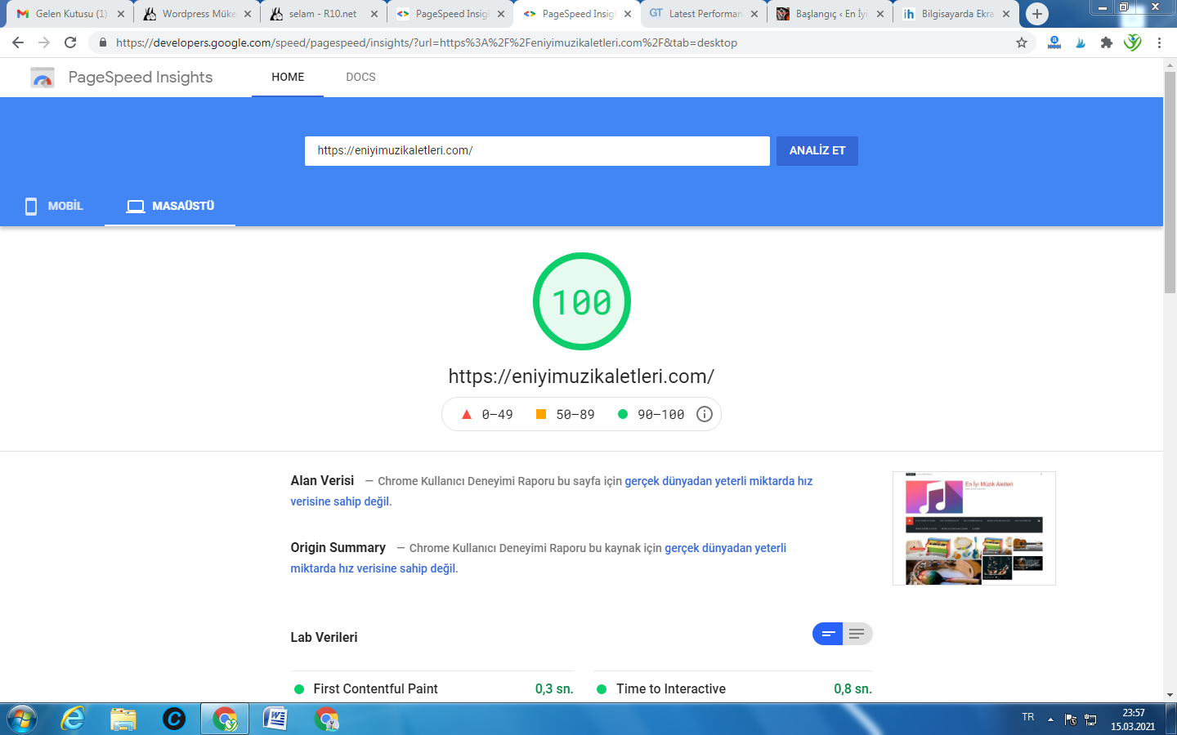The width and height of the screenshot is (1177, 735).
Task: Click the TR language indicator
Action: pos(1028,717)
